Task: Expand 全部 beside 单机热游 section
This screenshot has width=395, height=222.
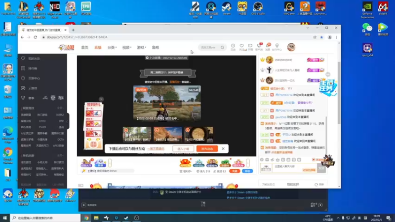Action: (x=60, y=155)
